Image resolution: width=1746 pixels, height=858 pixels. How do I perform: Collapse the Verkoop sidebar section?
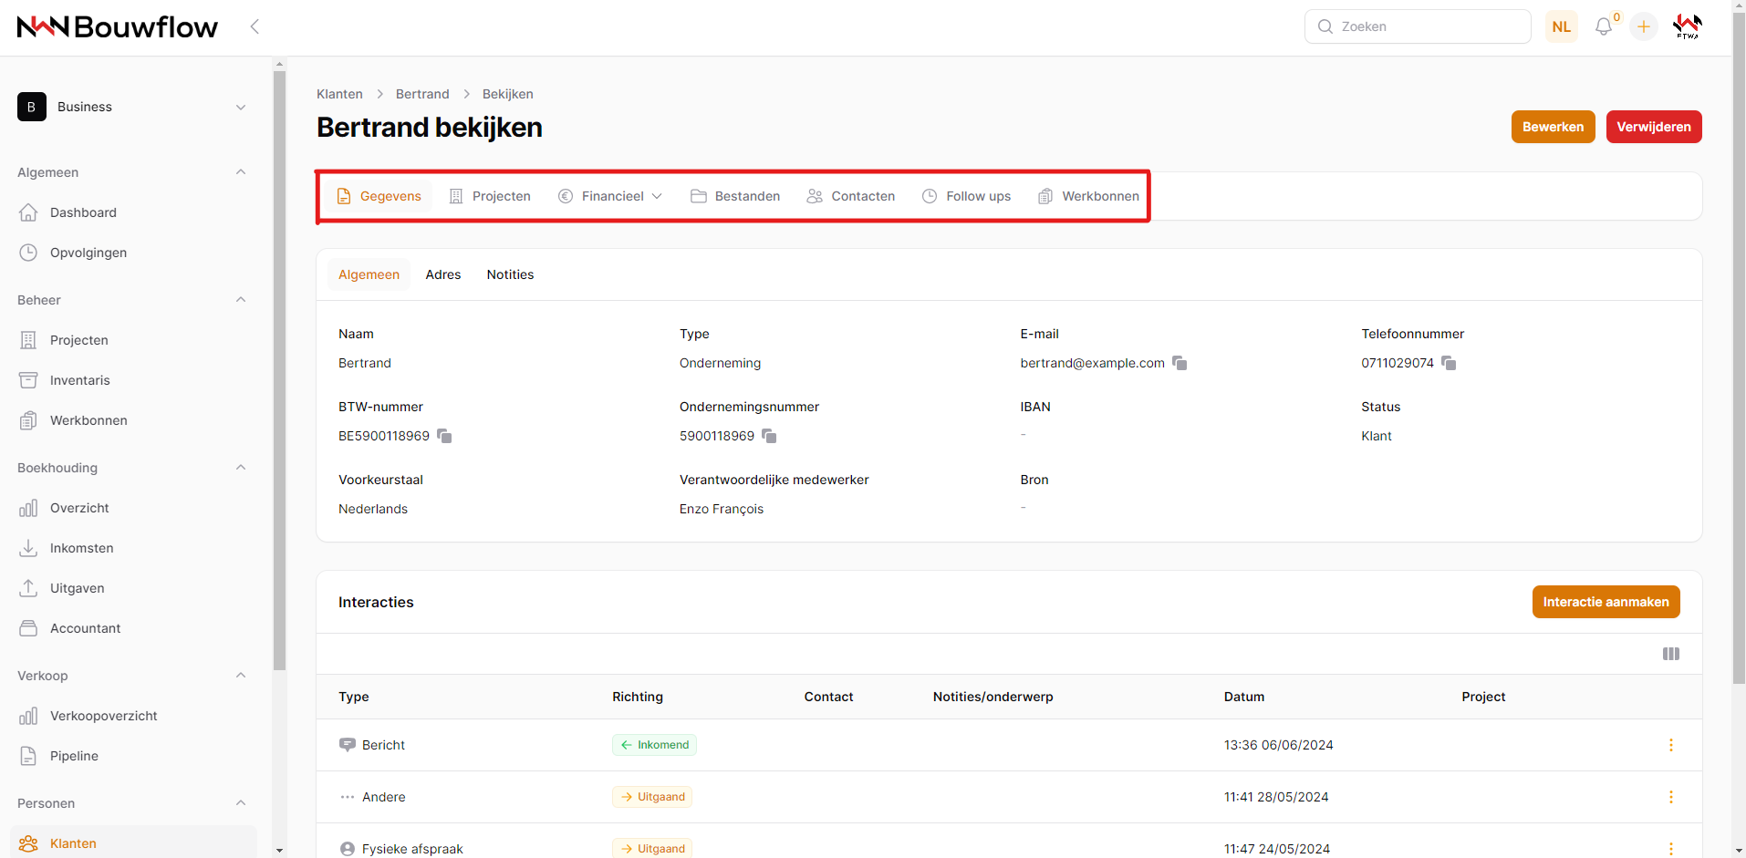click(x=241, y=676)
